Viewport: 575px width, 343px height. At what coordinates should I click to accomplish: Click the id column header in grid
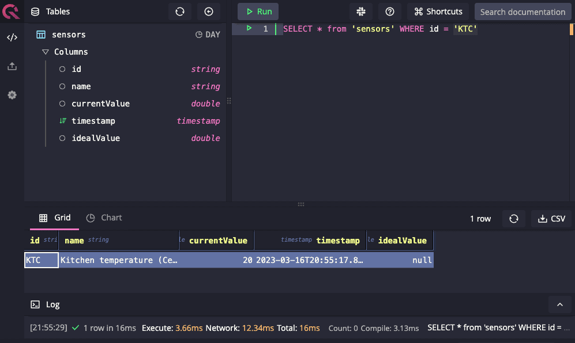pyautogui.click(x=42, y=240)
